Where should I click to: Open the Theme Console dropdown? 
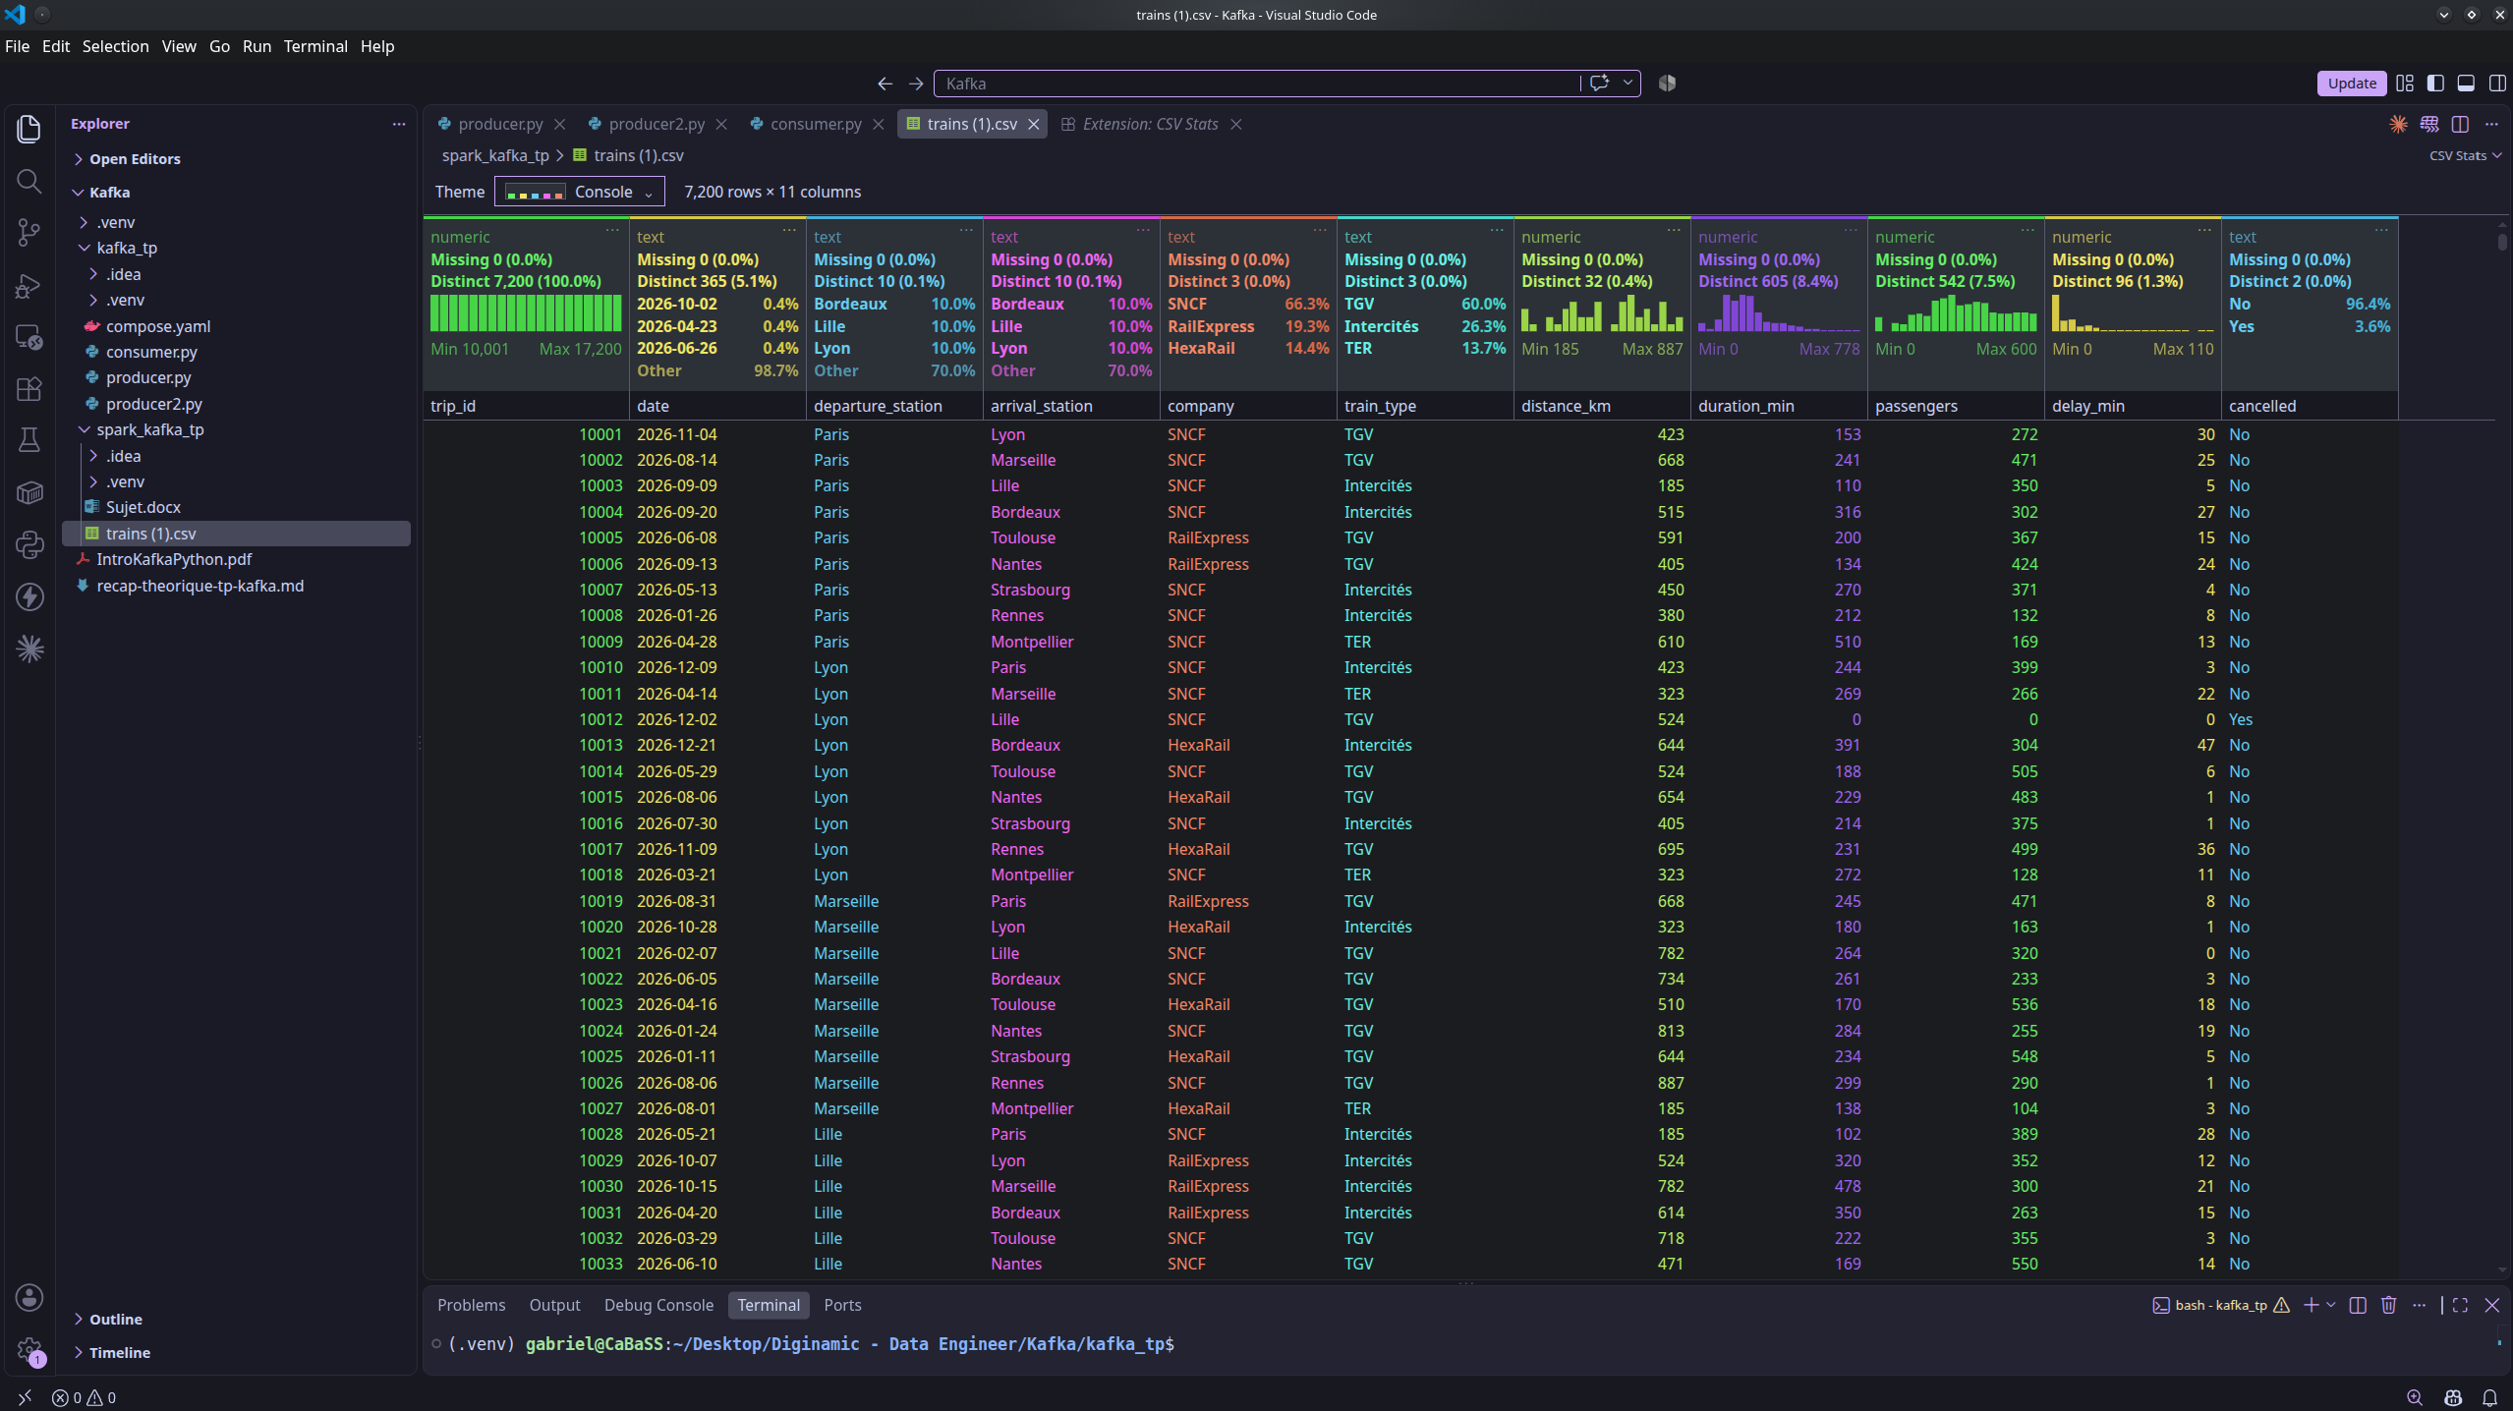tap(579, 192)
